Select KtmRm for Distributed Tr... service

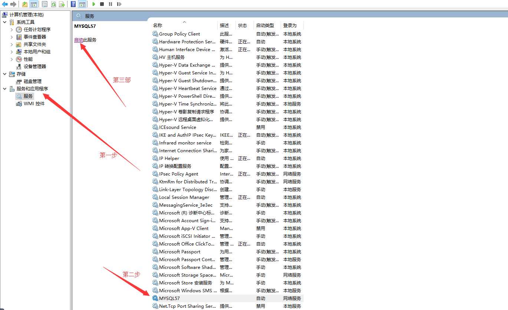tap(227, 181)
